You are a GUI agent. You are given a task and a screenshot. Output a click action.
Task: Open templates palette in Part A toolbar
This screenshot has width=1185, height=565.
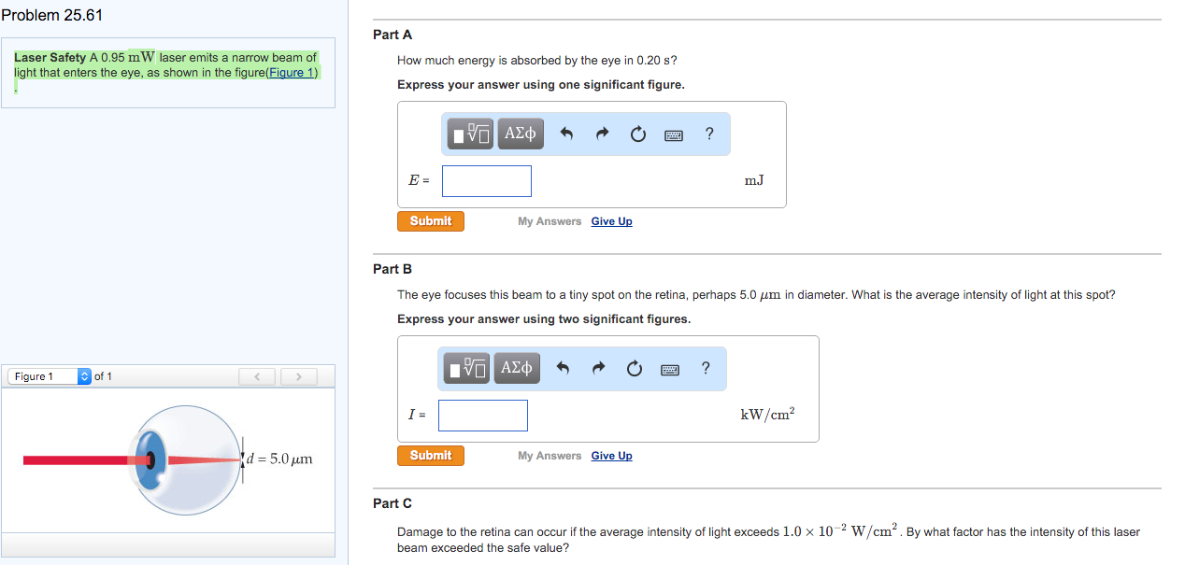click(470, 134)
